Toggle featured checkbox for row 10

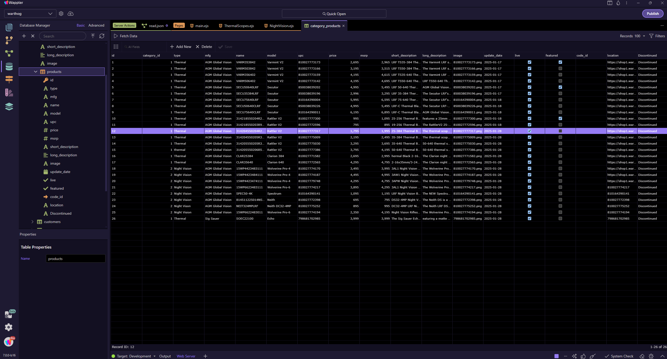point(560,119)
